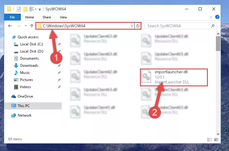Open Pictures from the sidebar
The image size is (229, 151).
[x=27, y=80]
